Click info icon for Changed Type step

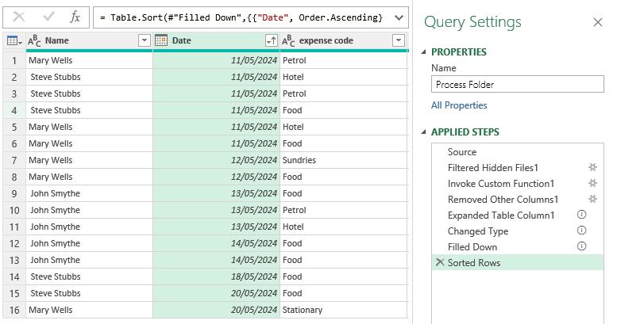581,231
